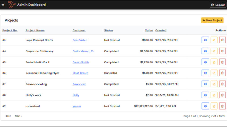Delete the Social Media Pack project
The height and width of the screenshot is (127, 227).
tap(222, 62)
